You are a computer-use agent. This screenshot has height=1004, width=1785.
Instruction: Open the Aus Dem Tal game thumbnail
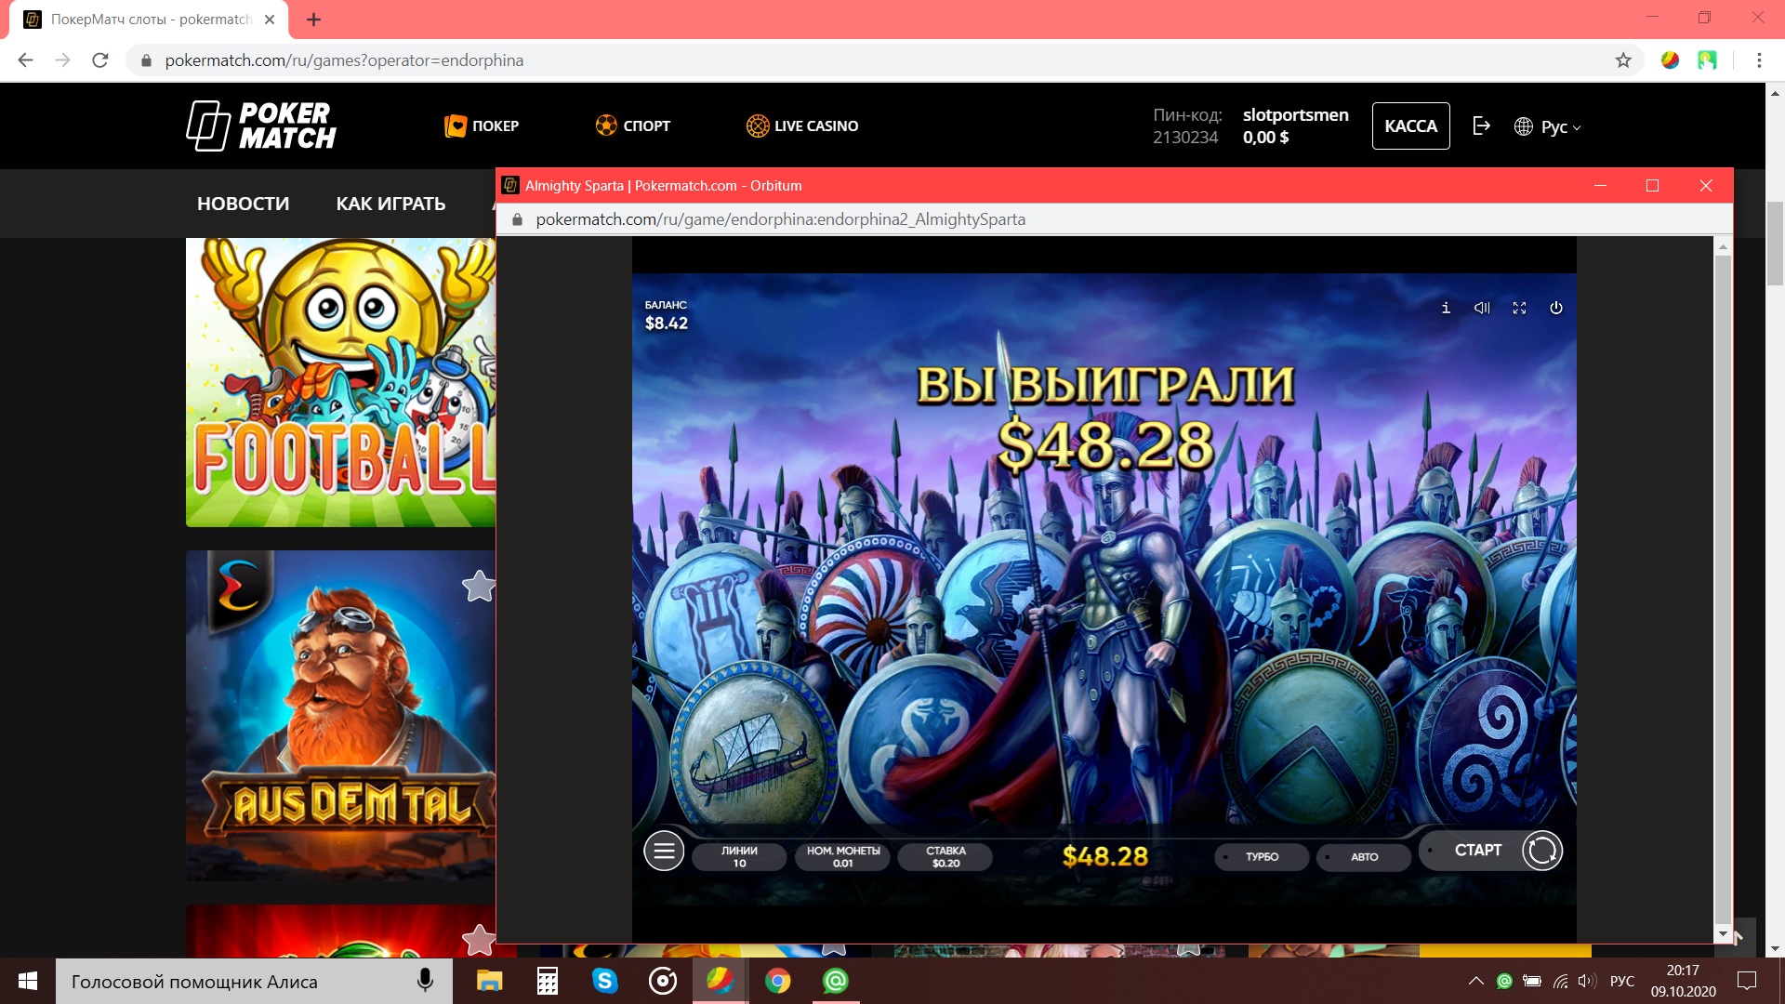[x=340, y=716]
